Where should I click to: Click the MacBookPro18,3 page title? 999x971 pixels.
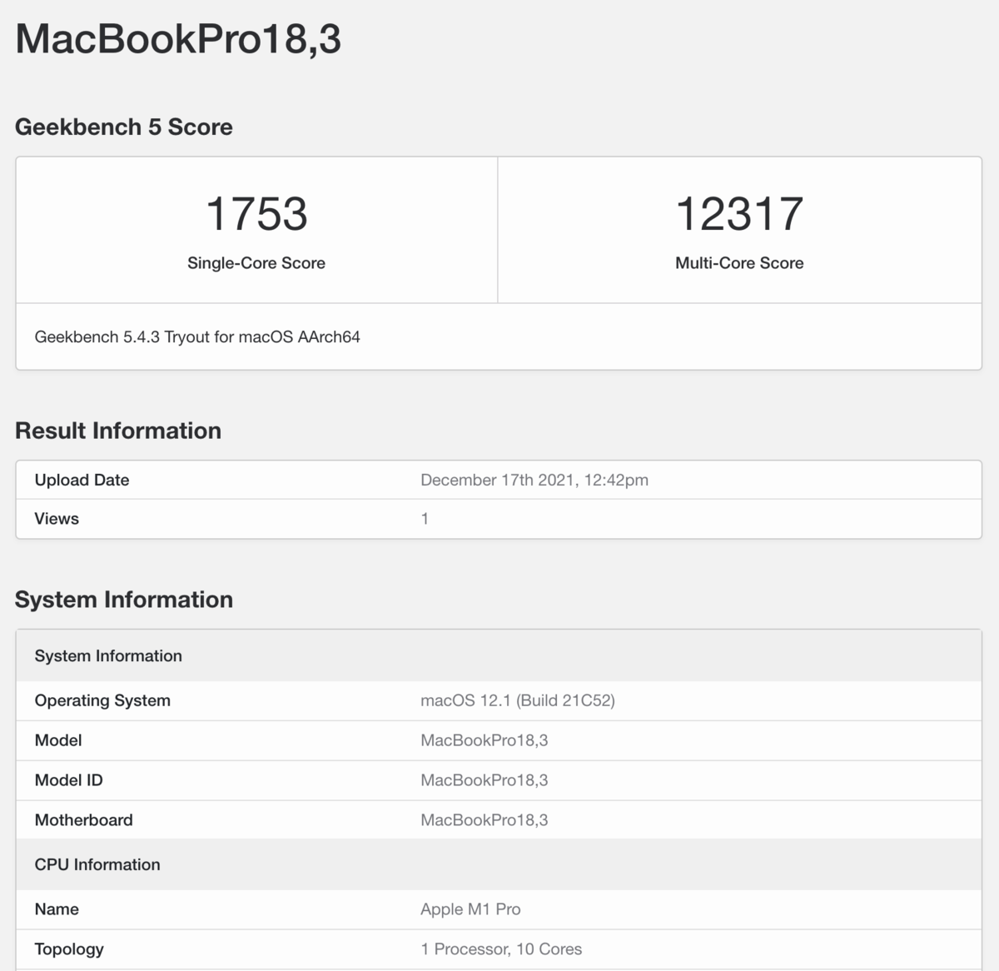[x=178, y=39]
